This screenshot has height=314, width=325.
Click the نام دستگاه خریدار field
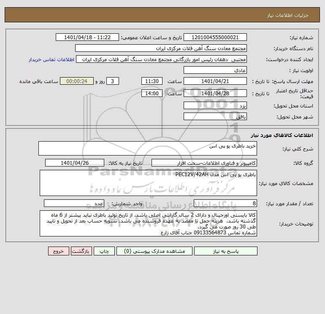pos(161,48)
